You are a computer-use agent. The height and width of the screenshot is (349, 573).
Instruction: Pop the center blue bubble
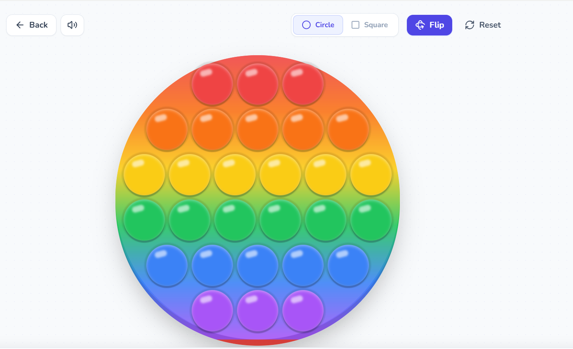257,265
